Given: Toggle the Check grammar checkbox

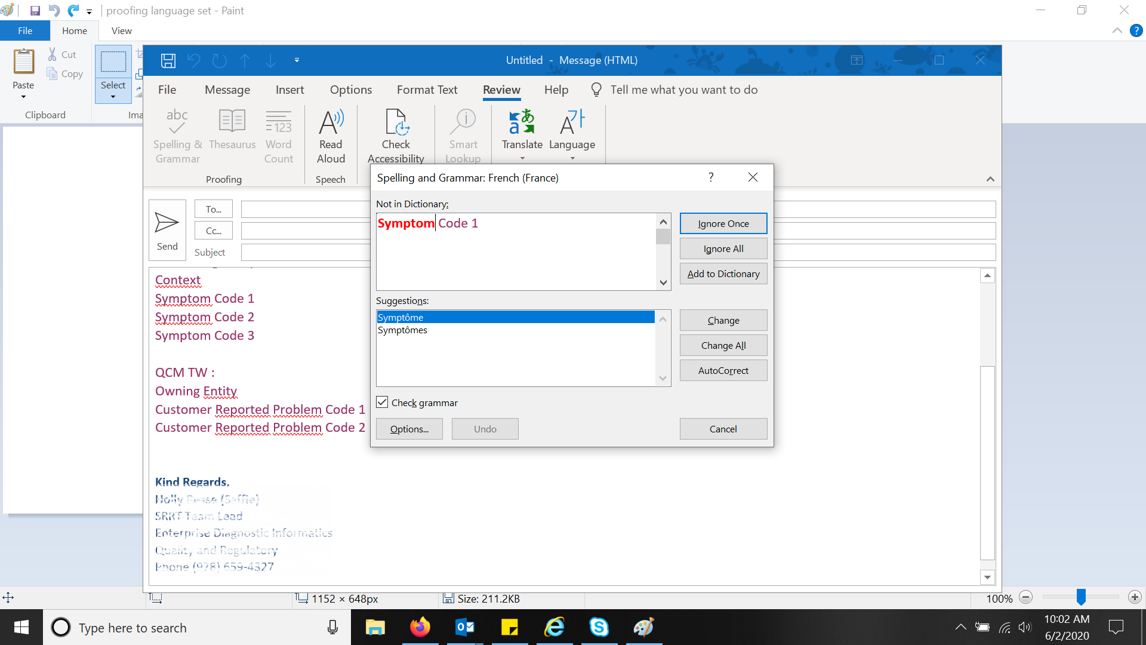Looking at the screenshot, I should pyautogui.click(x=383, y=403).
